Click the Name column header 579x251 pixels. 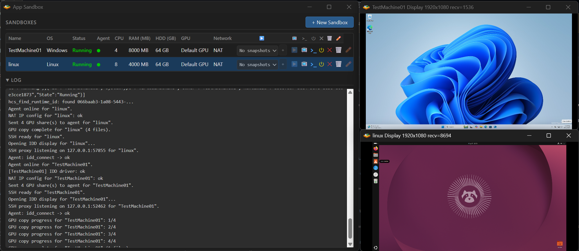point(15,38)
